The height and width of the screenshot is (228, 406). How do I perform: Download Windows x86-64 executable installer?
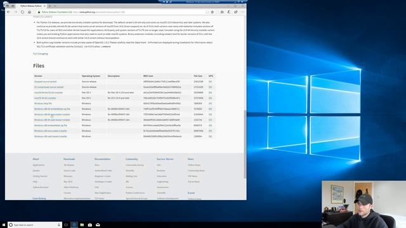coord(52,114)
